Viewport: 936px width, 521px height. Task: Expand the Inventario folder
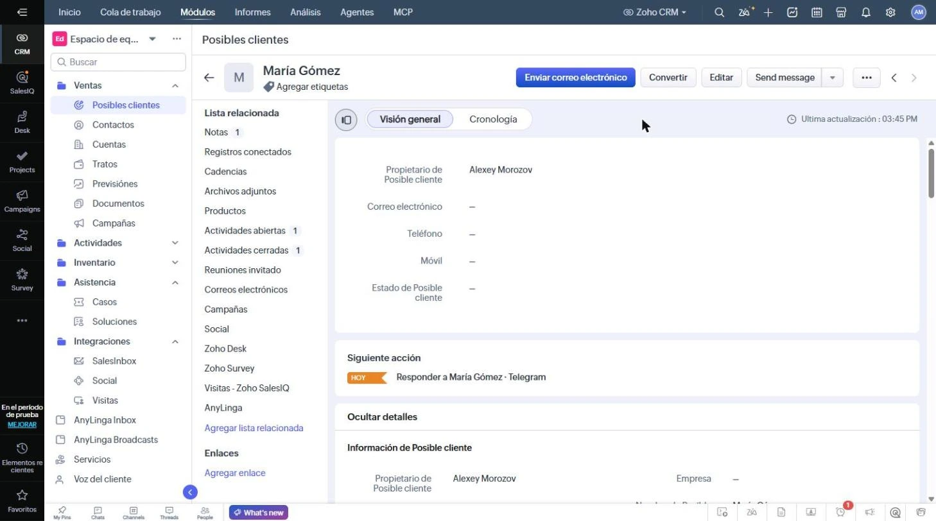[x=175, y=262]
